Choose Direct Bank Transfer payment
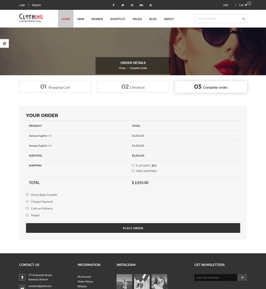This screenshot has width=266, height=289. pyautogui.click(x=27, y=195)
